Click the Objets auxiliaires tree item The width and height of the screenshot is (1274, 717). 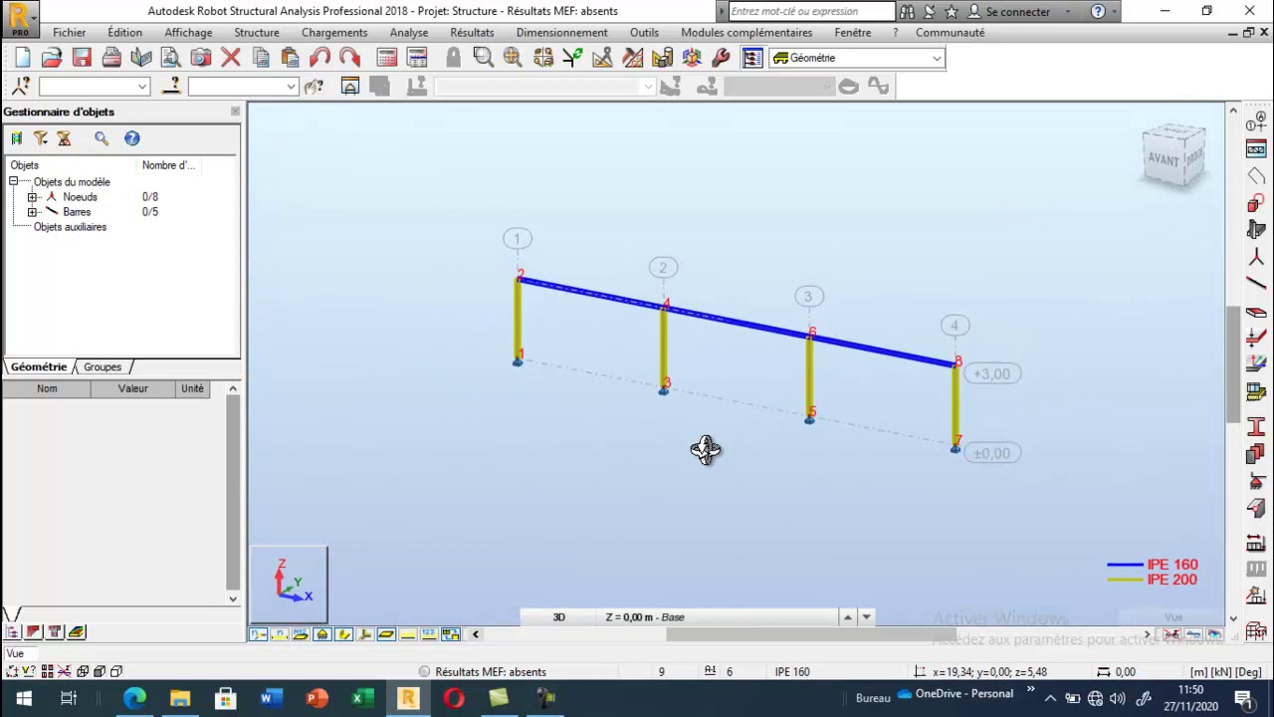(x=70, y=227)
